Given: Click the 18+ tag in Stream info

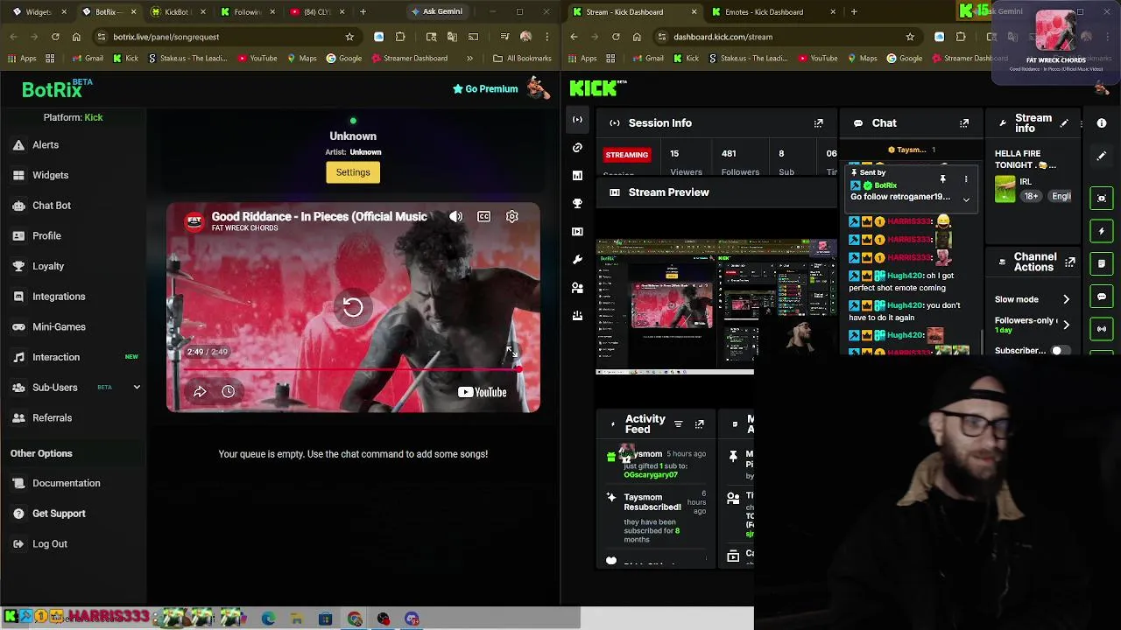Looking at the screenshot, I should 1032,196.
